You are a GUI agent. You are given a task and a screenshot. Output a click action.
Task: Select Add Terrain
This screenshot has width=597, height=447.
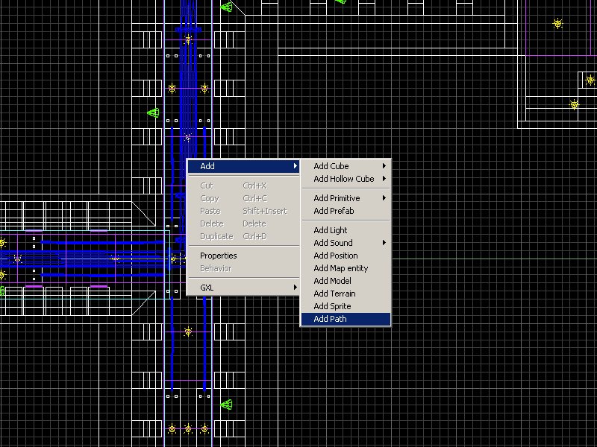point(334,294)
